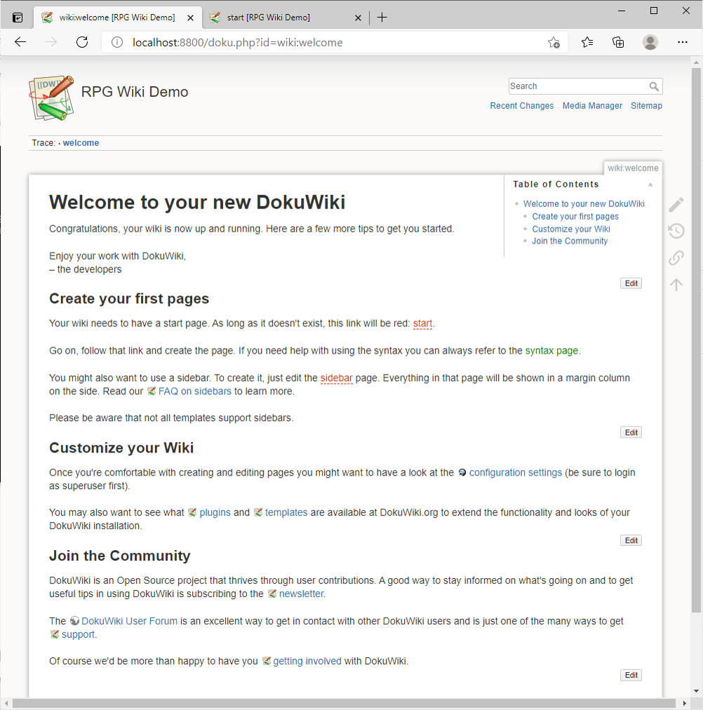This screenshot has height=710, width=703.
Task: Open the Favorites list icon
Action: [x=587, y=43]
